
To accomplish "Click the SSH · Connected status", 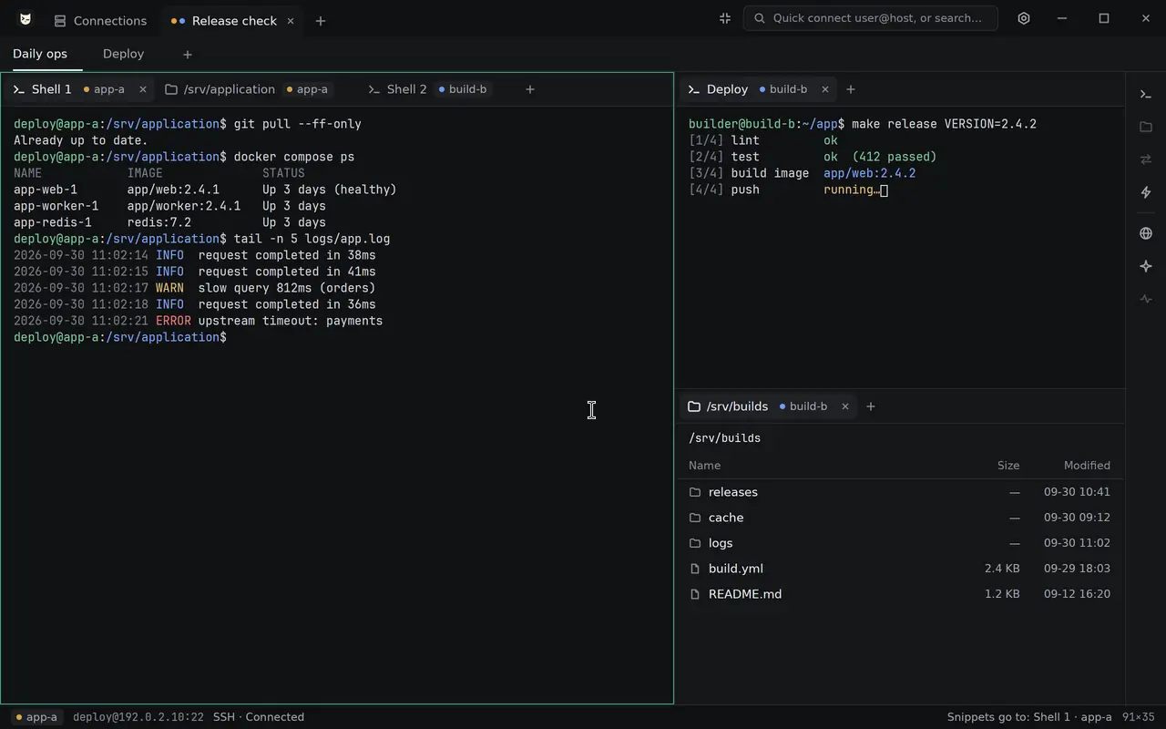I will pos(259,717).
